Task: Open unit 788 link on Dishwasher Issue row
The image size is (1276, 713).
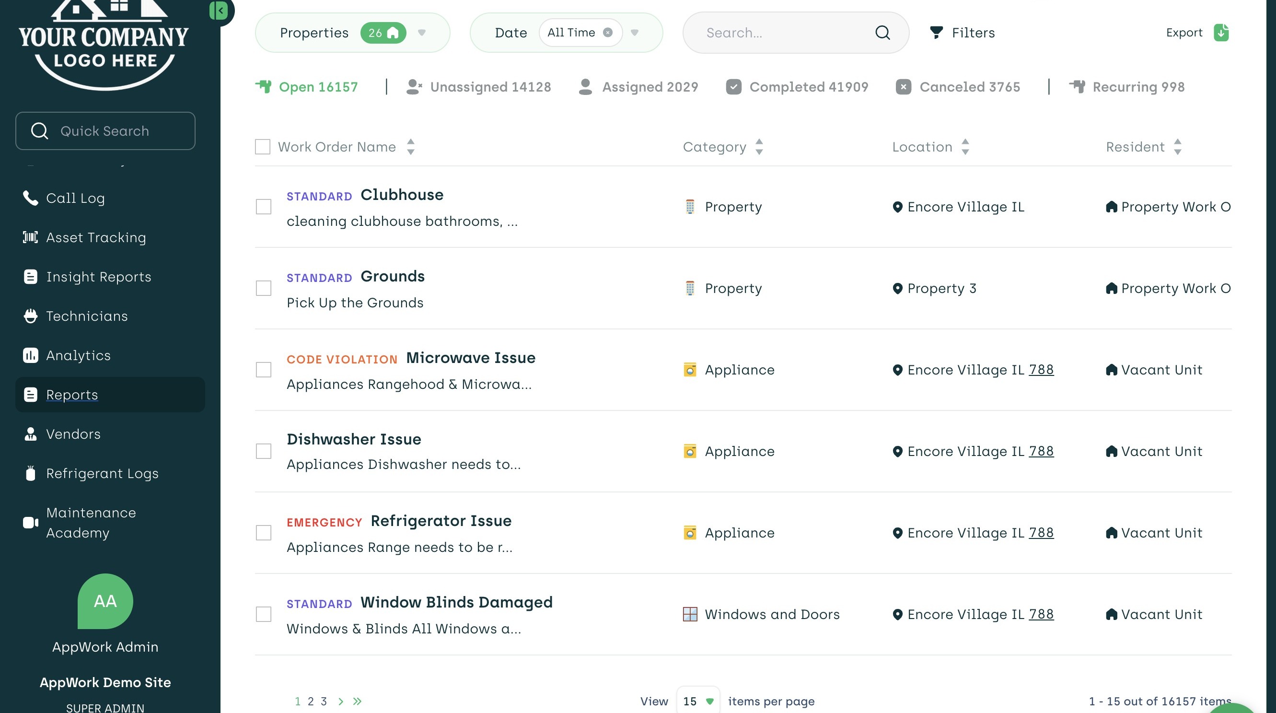Action: [x=1041, y=451]
